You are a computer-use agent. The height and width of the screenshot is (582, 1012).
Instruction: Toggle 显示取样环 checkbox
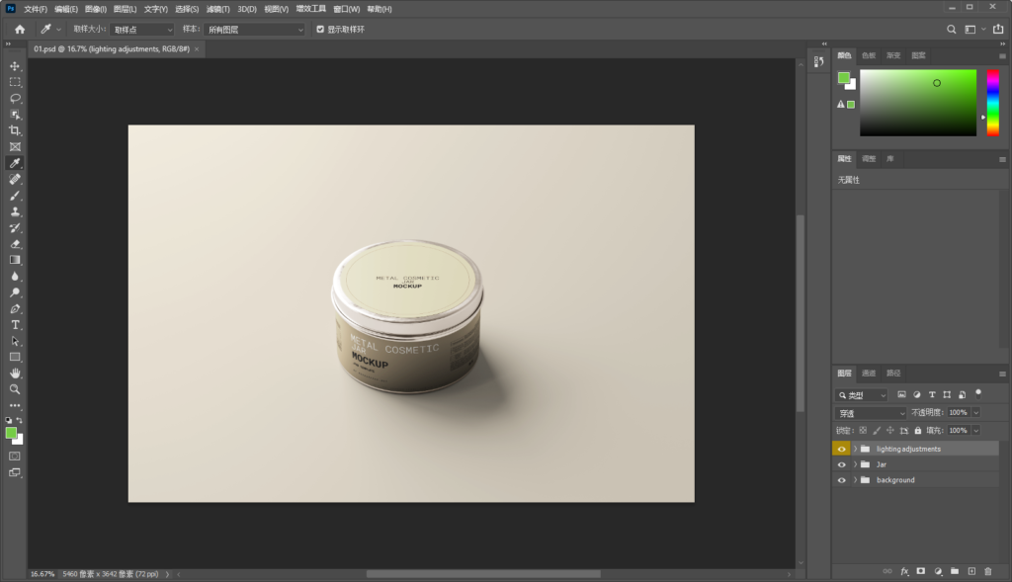tap(320, 29)
